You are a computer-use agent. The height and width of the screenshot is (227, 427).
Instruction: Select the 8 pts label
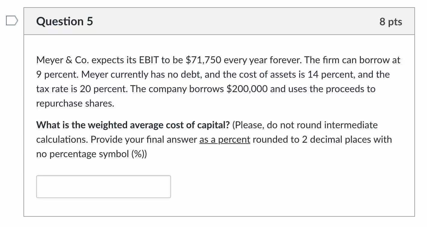(390, 21)
